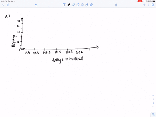Undo the last stroke

pyautogui.click(x=36, y=5)
